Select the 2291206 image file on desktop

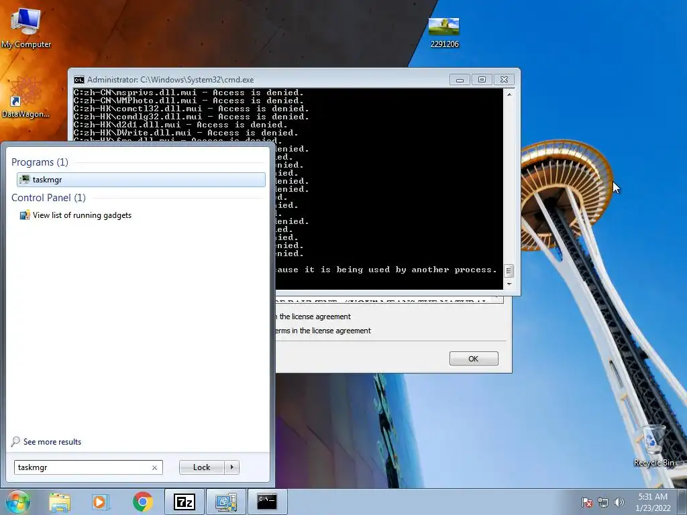(x=444, y=33)
